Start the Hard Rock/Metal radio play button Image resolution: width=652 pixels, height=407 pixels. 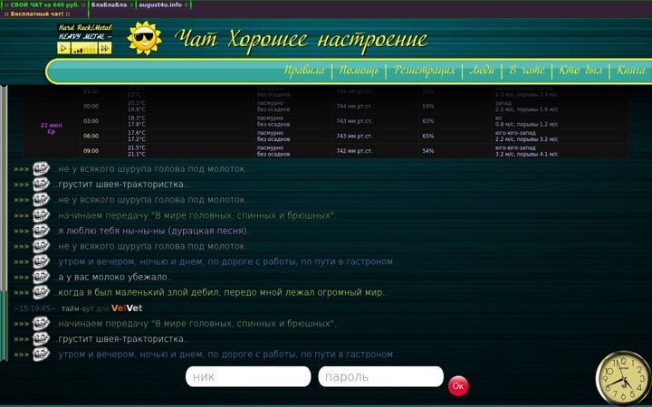pyautogui.click(x=63, y=48)
